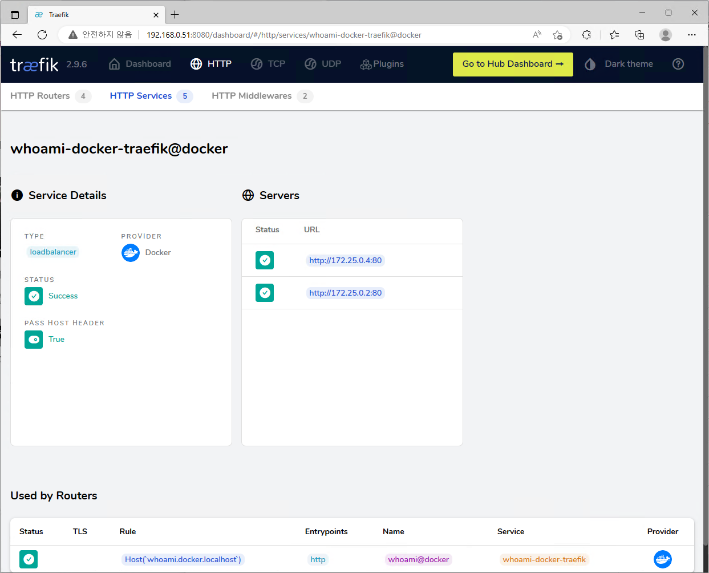Image resolution: width=709 pixels, height=573 pixels.
Task: Click the browser address bar URL
Action: (284, 35)
